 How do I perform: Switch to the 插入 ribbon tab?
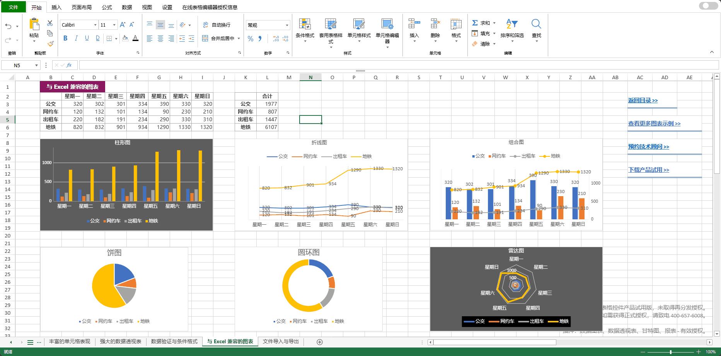pyautogui.click(x=56, y=7)
